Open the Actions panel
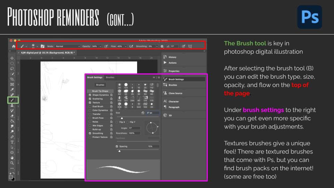Screen dimensions: 334x188 172,63
